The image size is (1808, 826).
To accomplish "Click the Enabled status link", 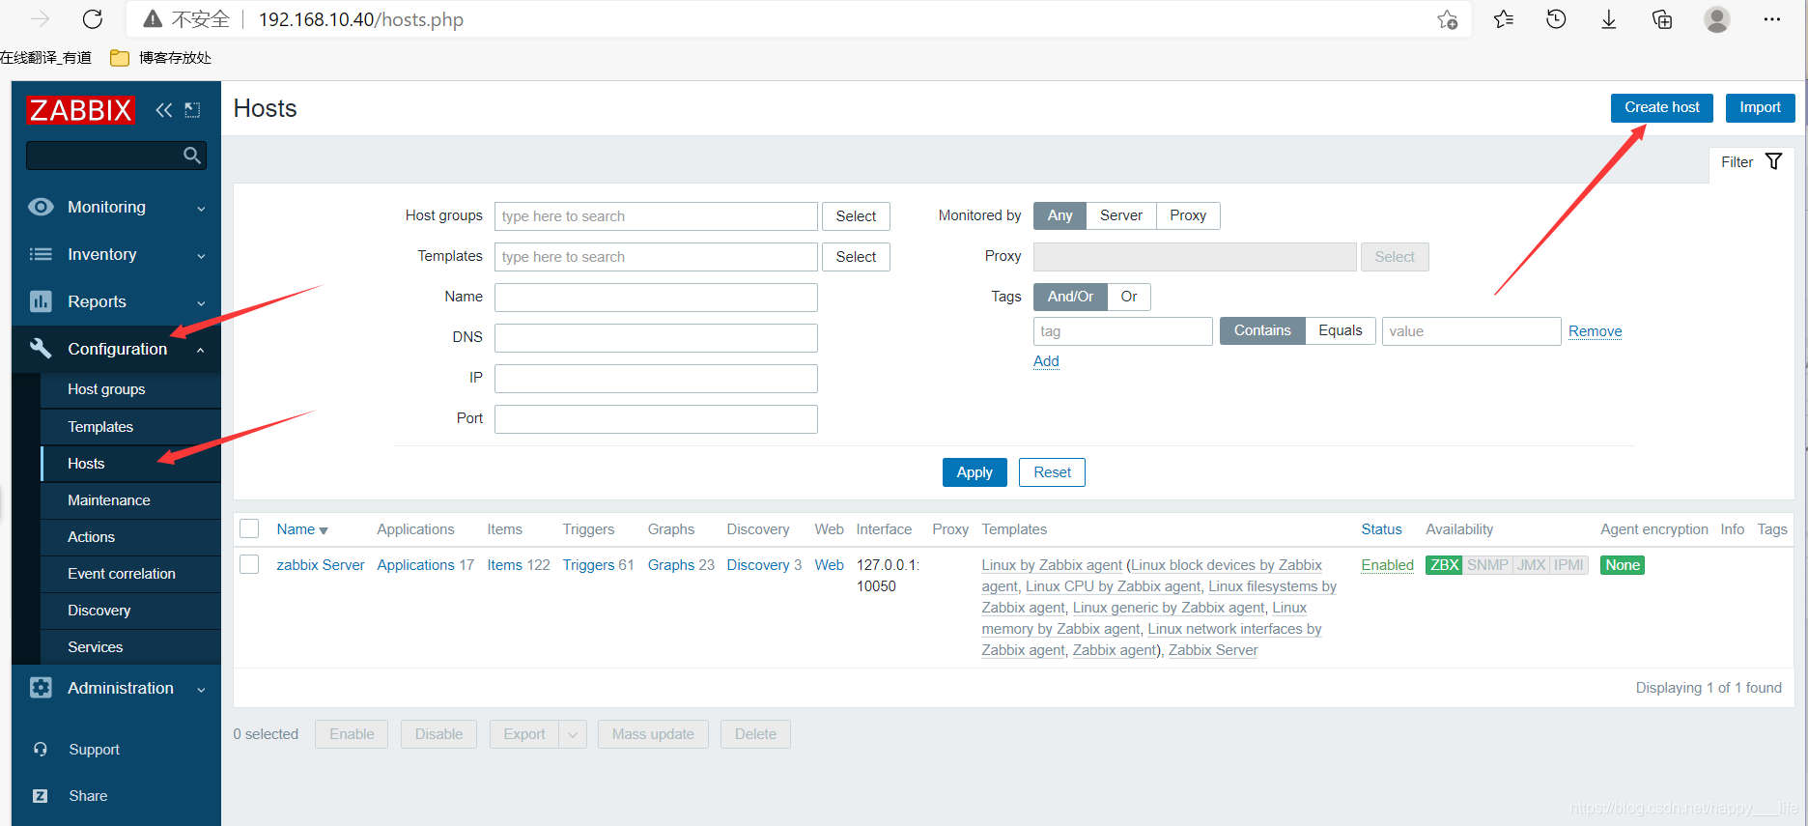I will (x=1387, y=565).
